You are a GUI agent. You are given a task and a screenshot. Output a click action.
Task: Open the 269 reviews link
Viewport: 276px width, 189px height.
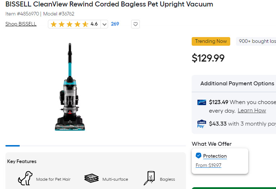(115, 24)
